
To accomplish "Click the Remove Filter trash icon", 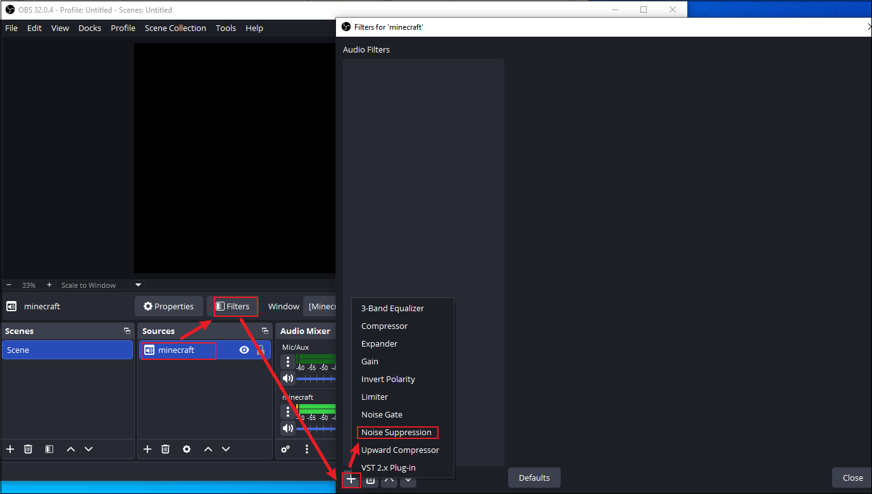I will click(370, 481).
